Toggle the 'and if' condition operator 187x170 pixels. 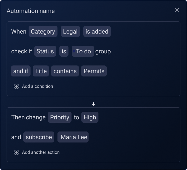click(21, 71)
